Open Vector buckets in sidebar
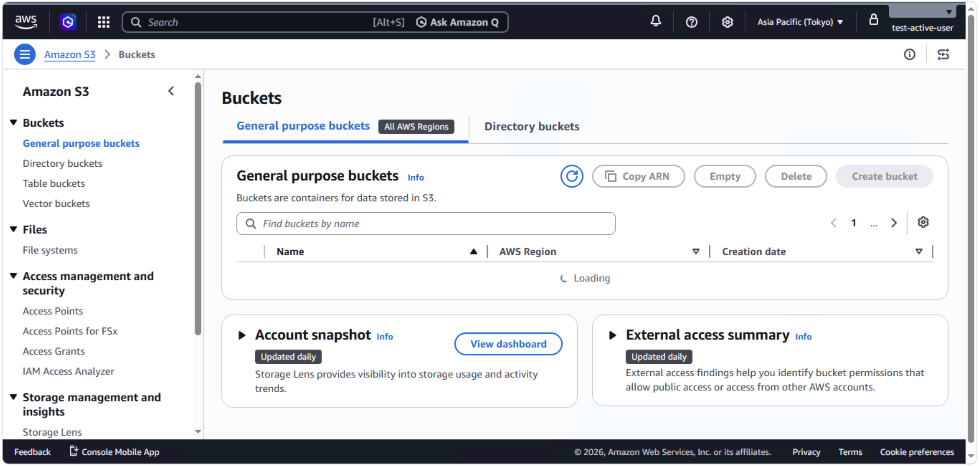 (x=56, y=204)
